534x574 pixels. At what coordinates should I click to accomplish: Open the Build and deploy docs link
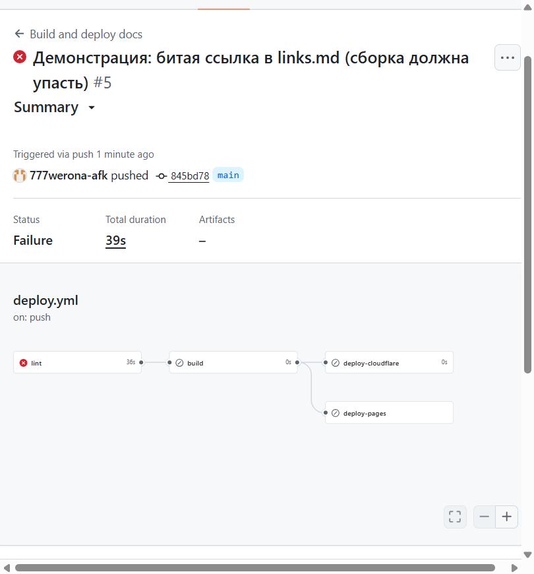click(86, 34)
